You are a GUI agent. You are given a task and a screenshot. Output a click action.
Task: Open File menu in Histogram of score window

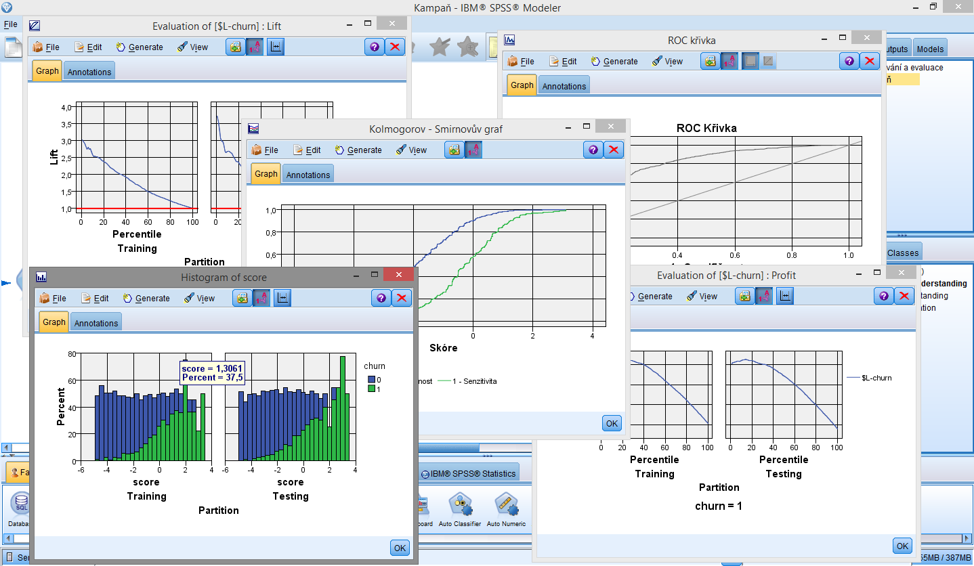coord(53,298)
